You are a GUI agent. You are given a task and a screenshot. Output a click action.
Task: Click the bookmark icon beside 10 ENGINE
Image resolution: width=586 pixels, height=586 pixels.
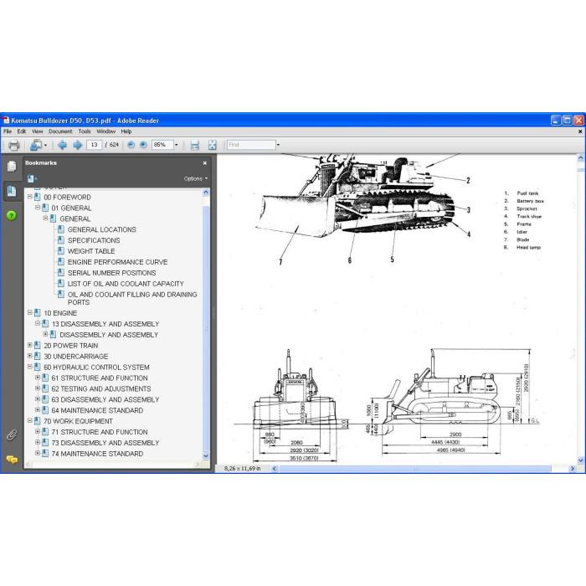click(38, 313)
